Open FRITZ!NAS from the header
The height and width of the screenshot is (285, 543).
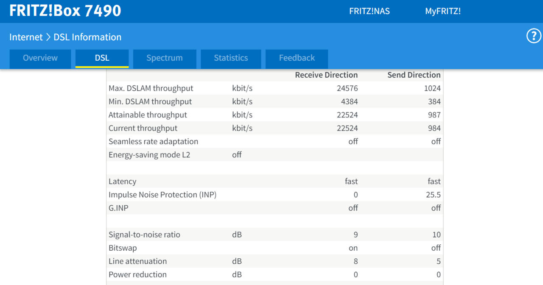click(x=369, y=11)
